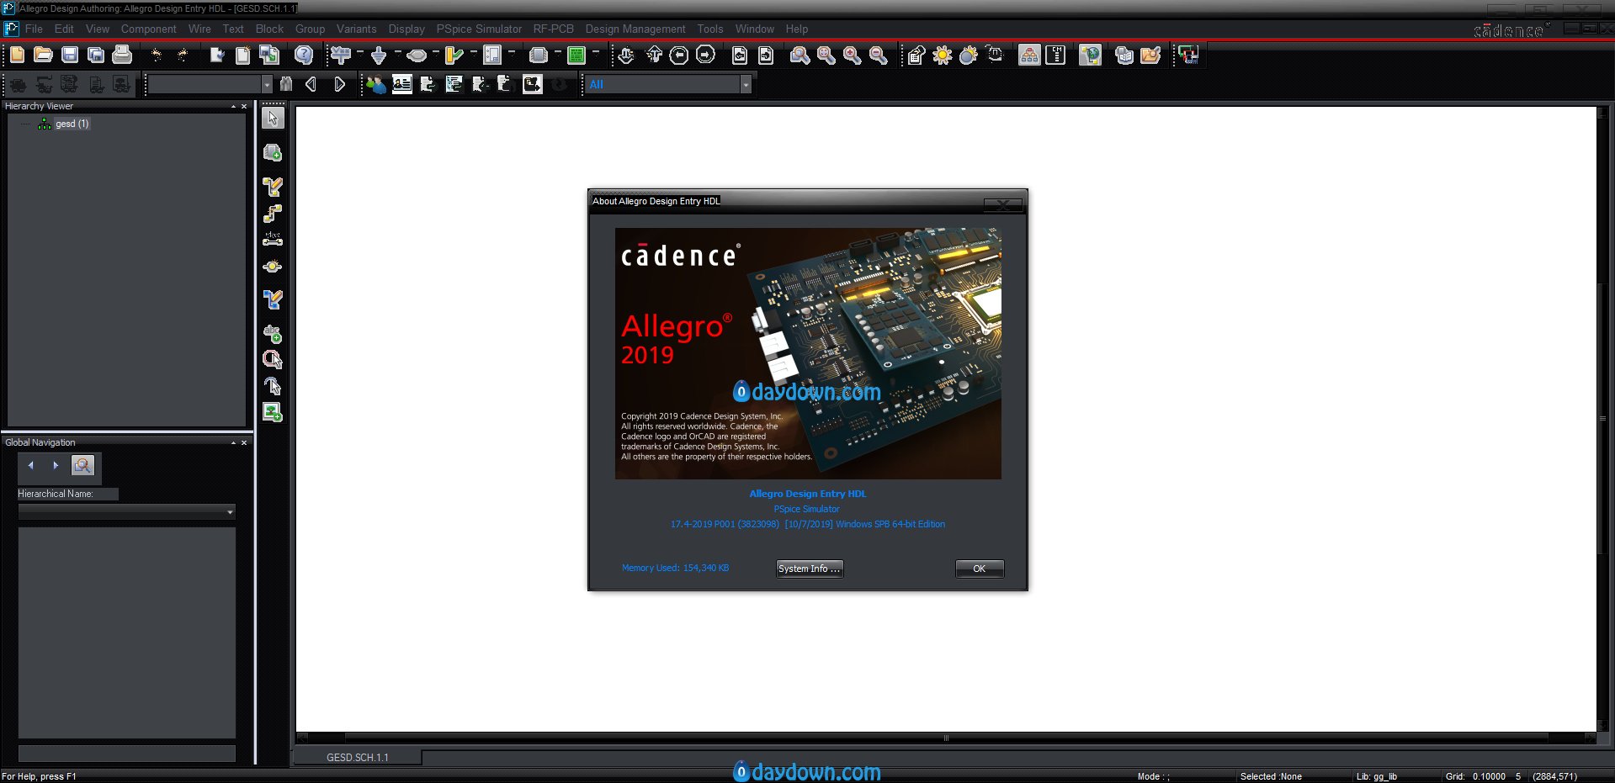This screenshot has width=1615, height=783.
Task: Collapse the Hierarchy Viewer panel arrow
Action: coord(233,107)
